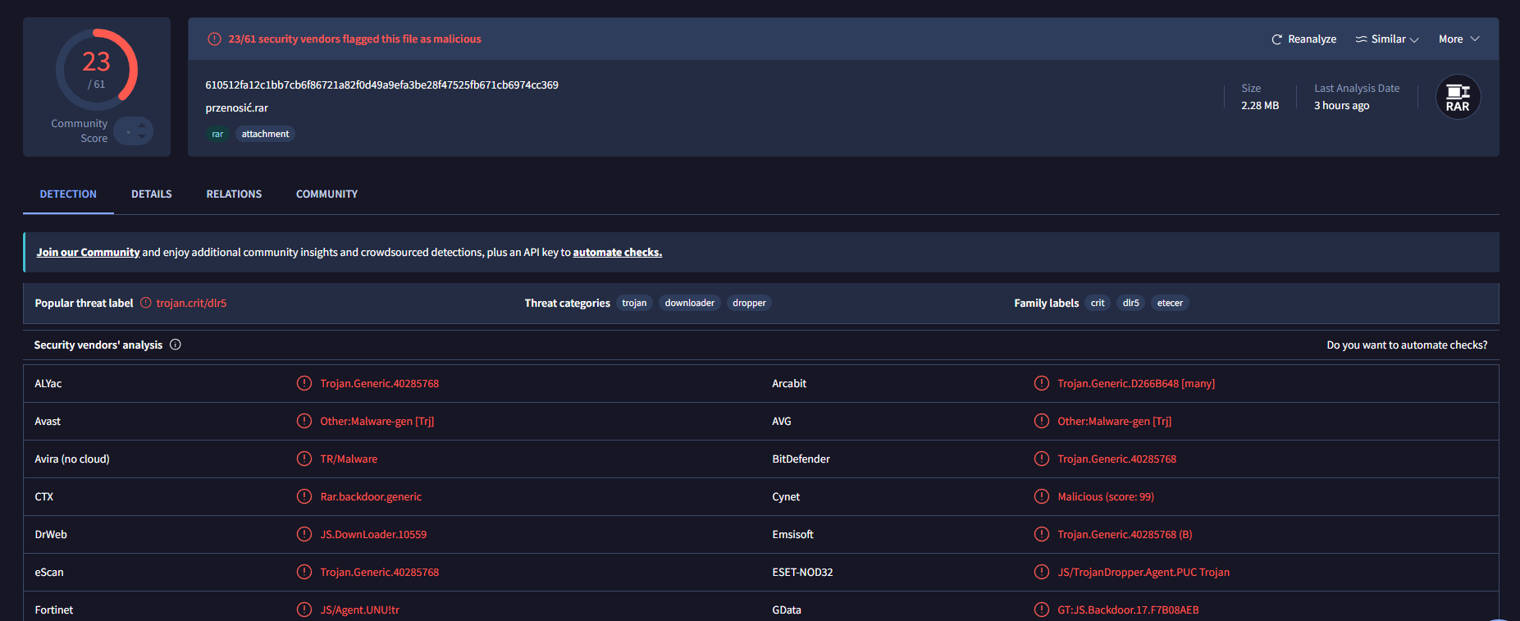Click the przenosić.rar file name

pos(236,107)
